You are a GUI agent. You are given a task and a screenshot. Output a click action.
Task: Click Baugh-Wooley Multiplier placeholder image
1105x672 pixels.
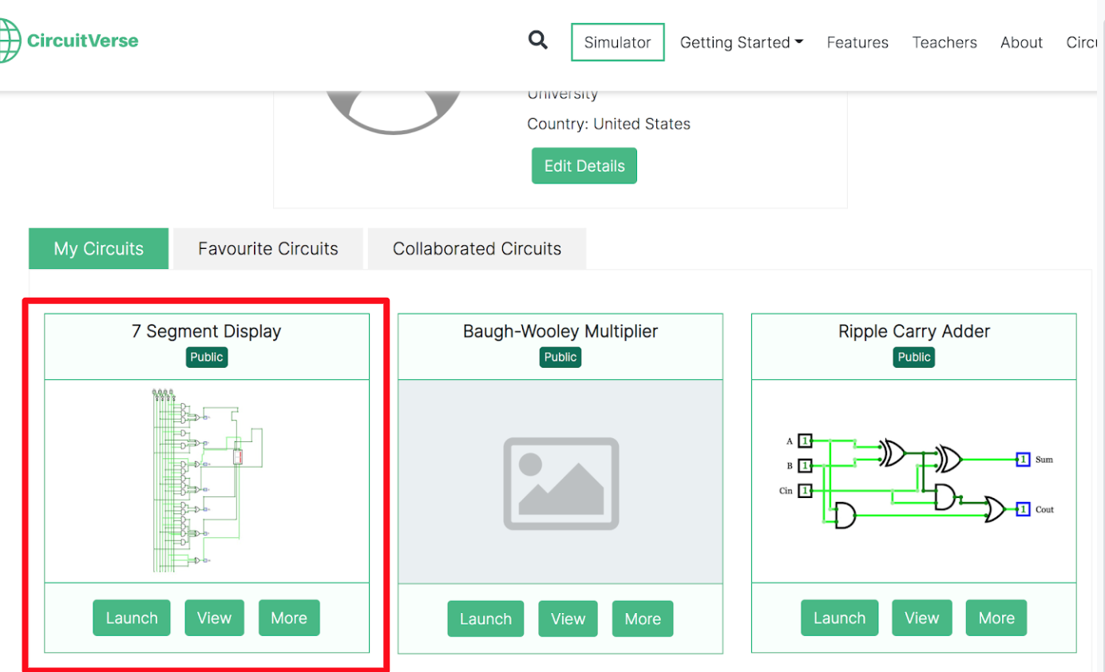tap(560, 482)
